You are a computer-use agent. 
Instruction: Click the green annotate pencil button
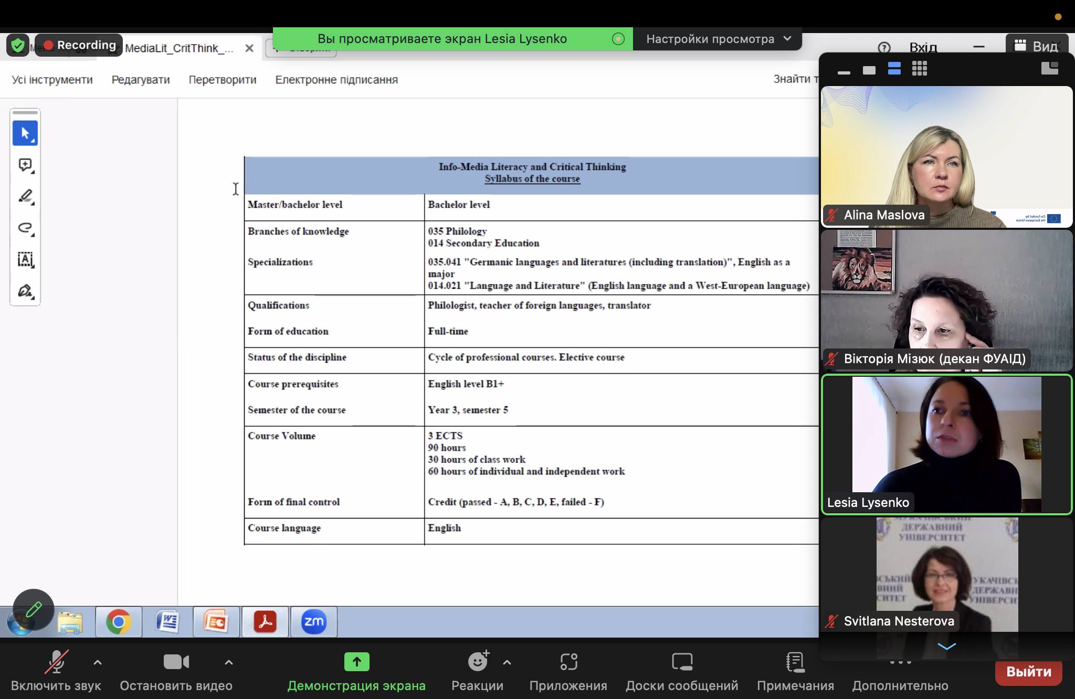[34, 610]
